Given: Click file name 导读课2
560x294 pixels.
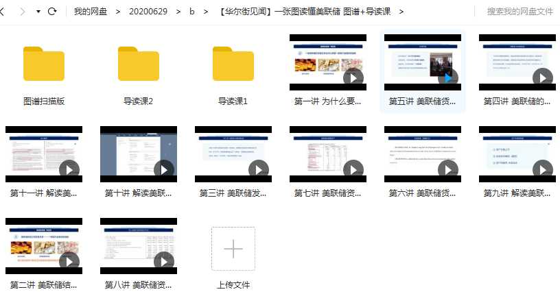Looking at the screenshot, I should click(x=138, y=101).
